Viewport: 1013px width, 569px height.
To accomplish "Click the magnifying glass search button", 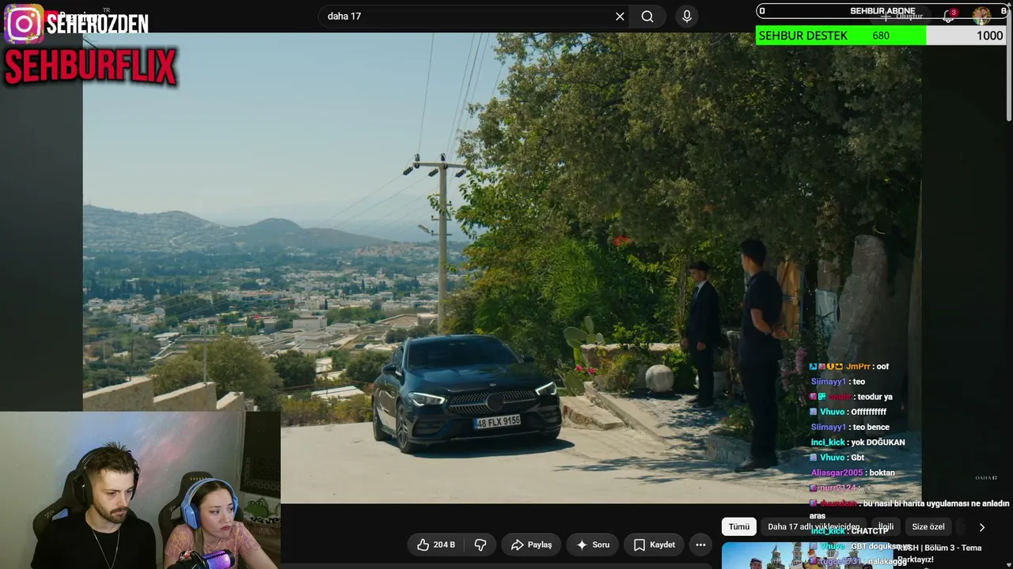I will click(647, 17).
